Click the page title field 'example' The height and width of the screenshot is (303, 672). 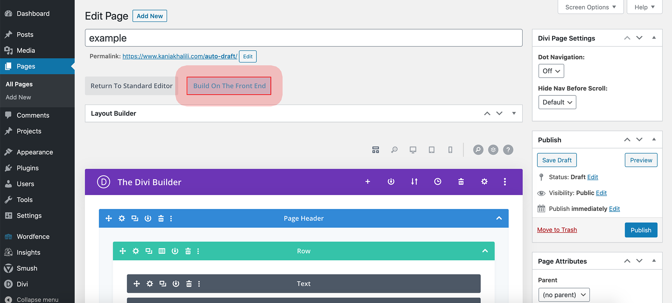click(x=303, y=38)
